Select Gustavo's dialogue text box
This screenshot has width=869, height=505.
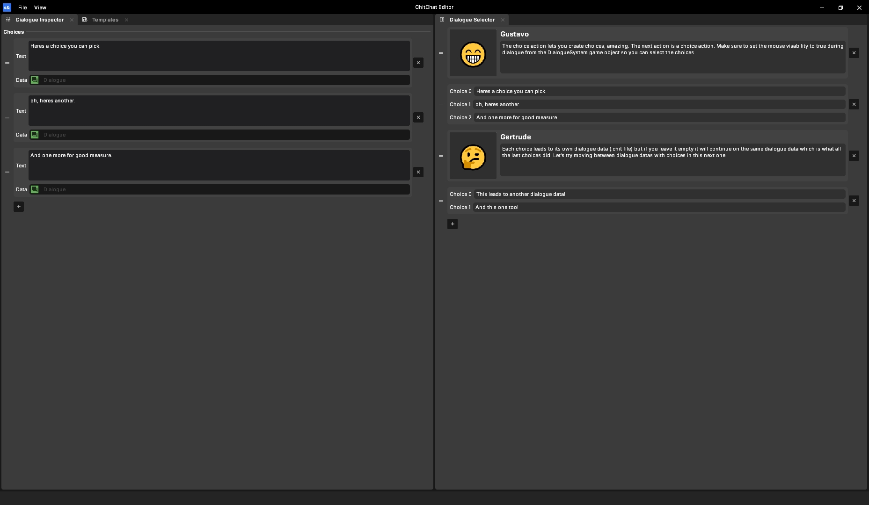point(673,57)
